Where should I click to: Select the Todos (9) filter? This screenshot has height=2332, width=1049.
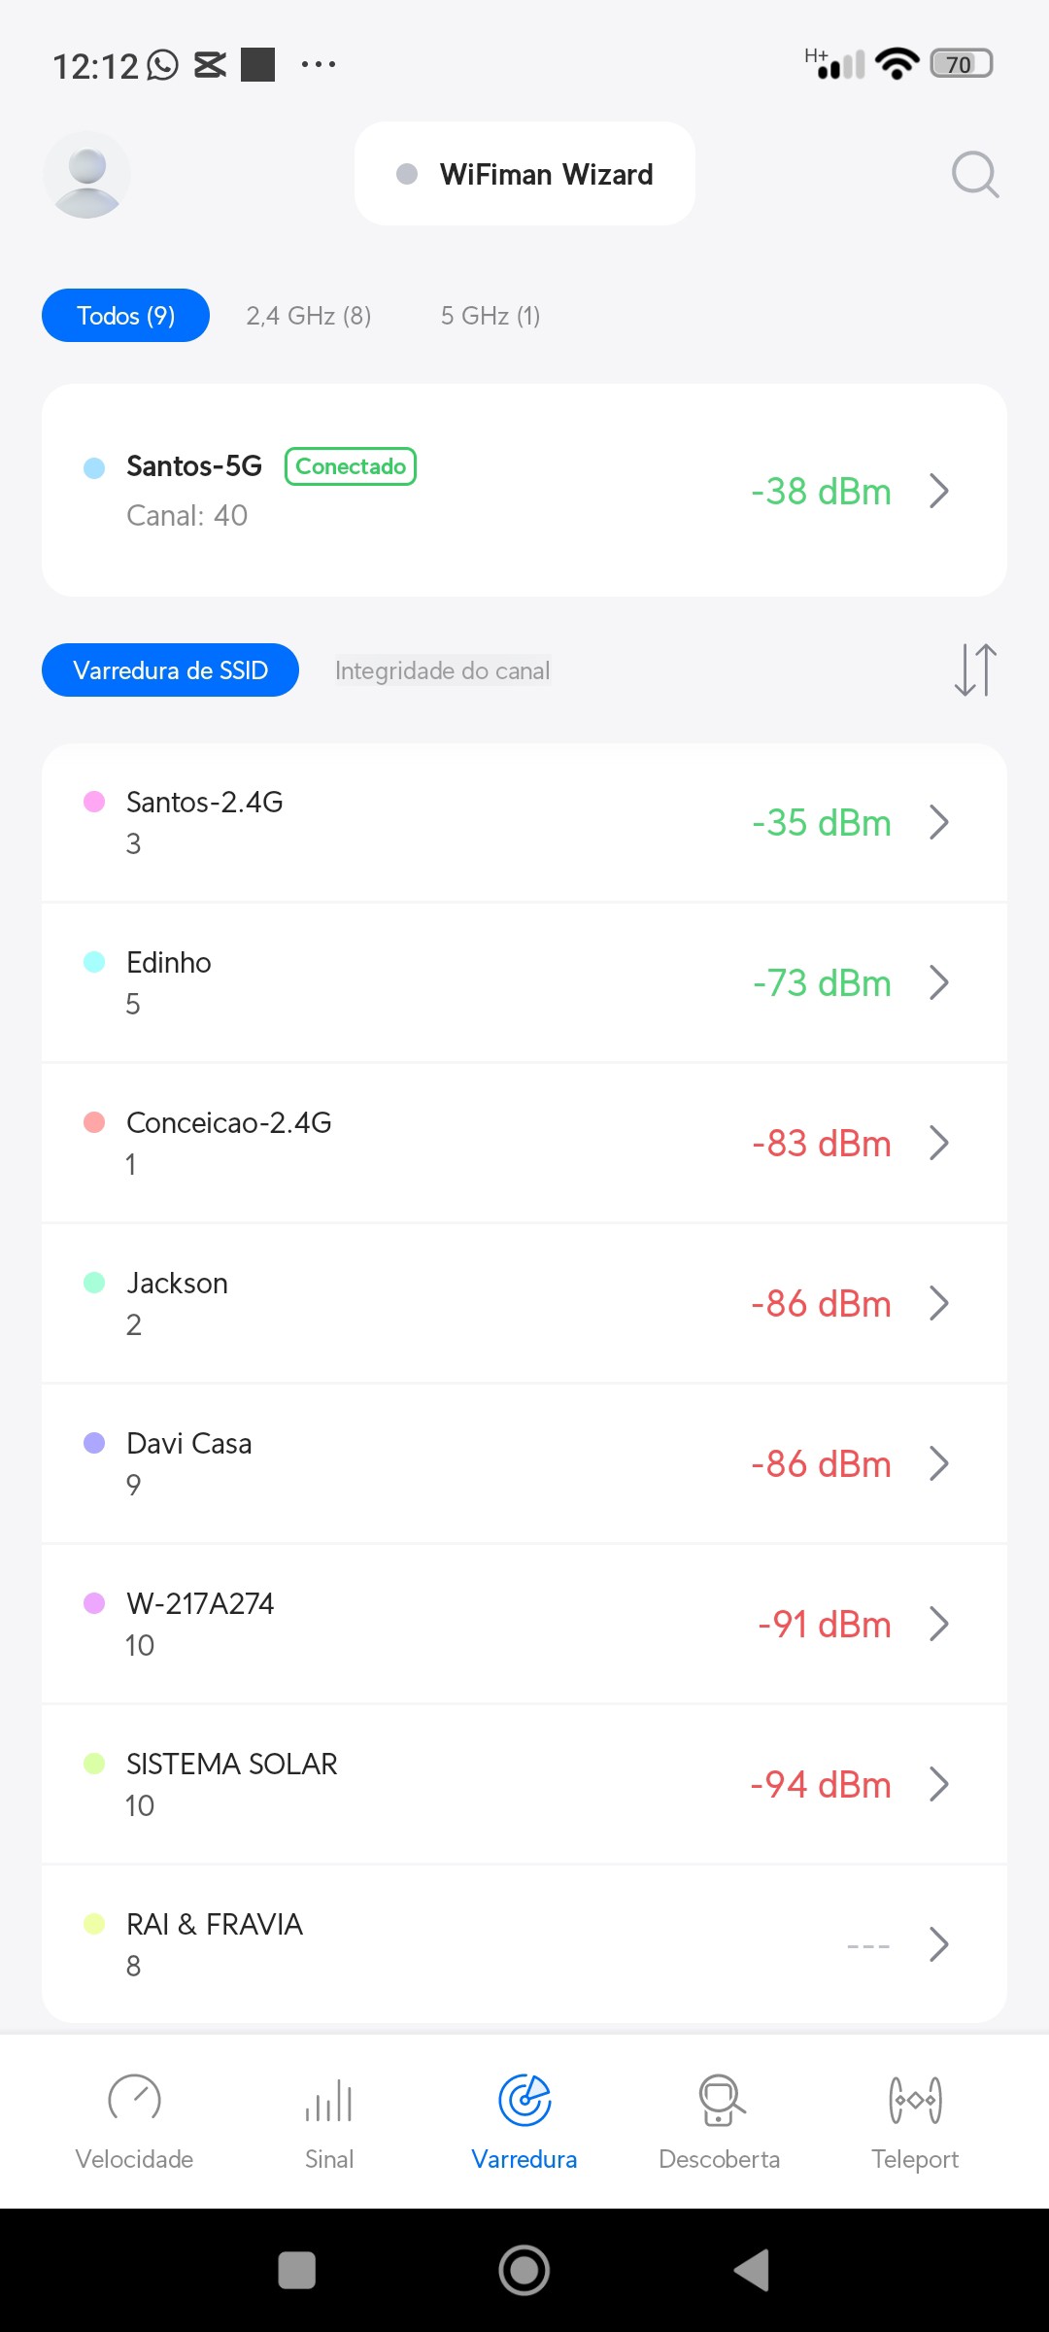click(125, 316)
